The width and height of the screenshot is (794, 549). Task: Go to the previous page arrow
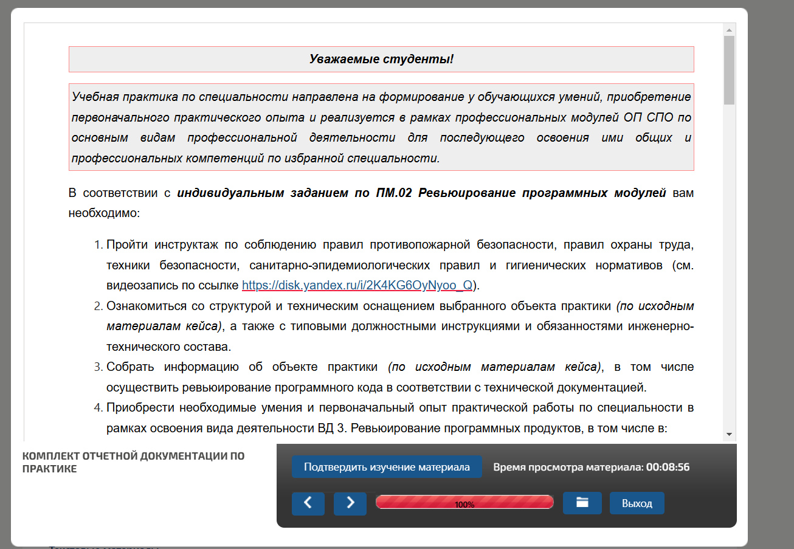[x=308, y=503]
